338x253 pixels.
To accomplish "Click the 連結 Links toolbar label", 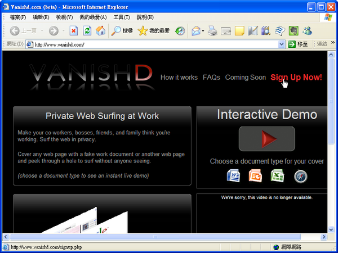I will pos(322,44).
